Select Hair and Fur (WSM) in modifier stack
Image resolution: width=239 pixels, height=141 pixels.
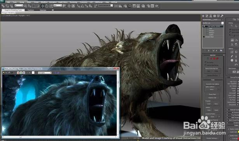pyautogui.click(x=213, y=26)
